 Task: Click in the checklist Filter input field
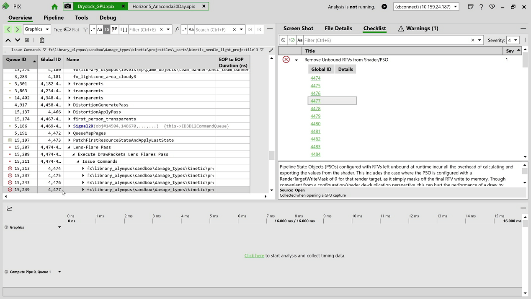pos(386,40)
